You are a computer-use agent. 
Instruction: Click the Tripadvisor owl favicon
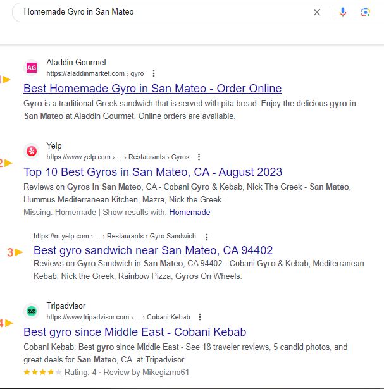tap(32, 311)
